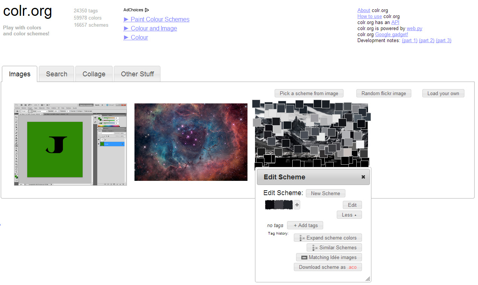Screen dimensions: 478x285
Task: Open the Other Stuff tab
Action: click(137, 74)
